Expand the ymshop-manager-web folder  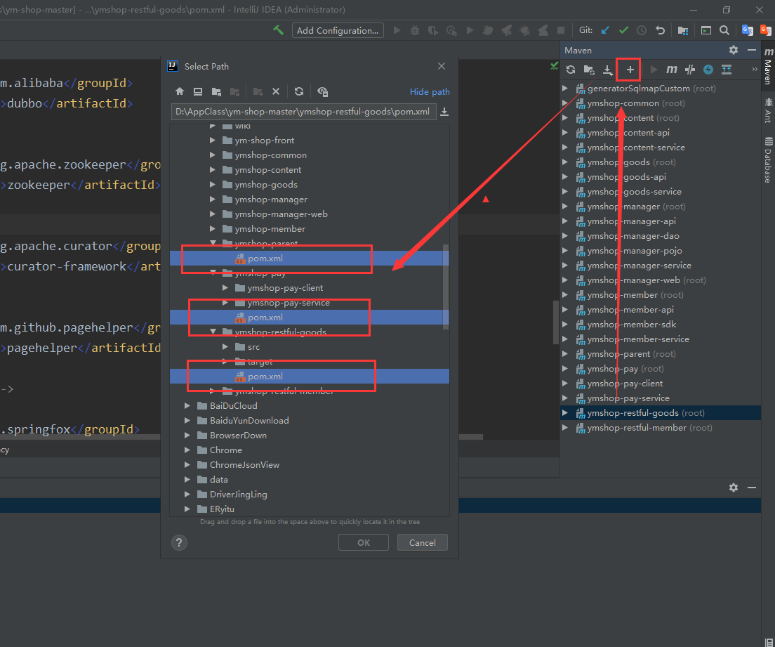tap(213, 214)
